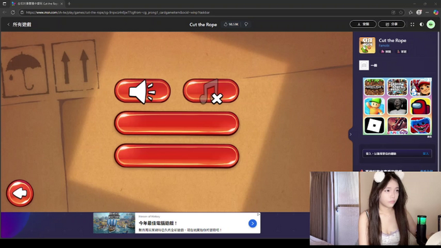Open the Granny horror game tile
This screenshot has width=441, height=248.
pos(397,106)
